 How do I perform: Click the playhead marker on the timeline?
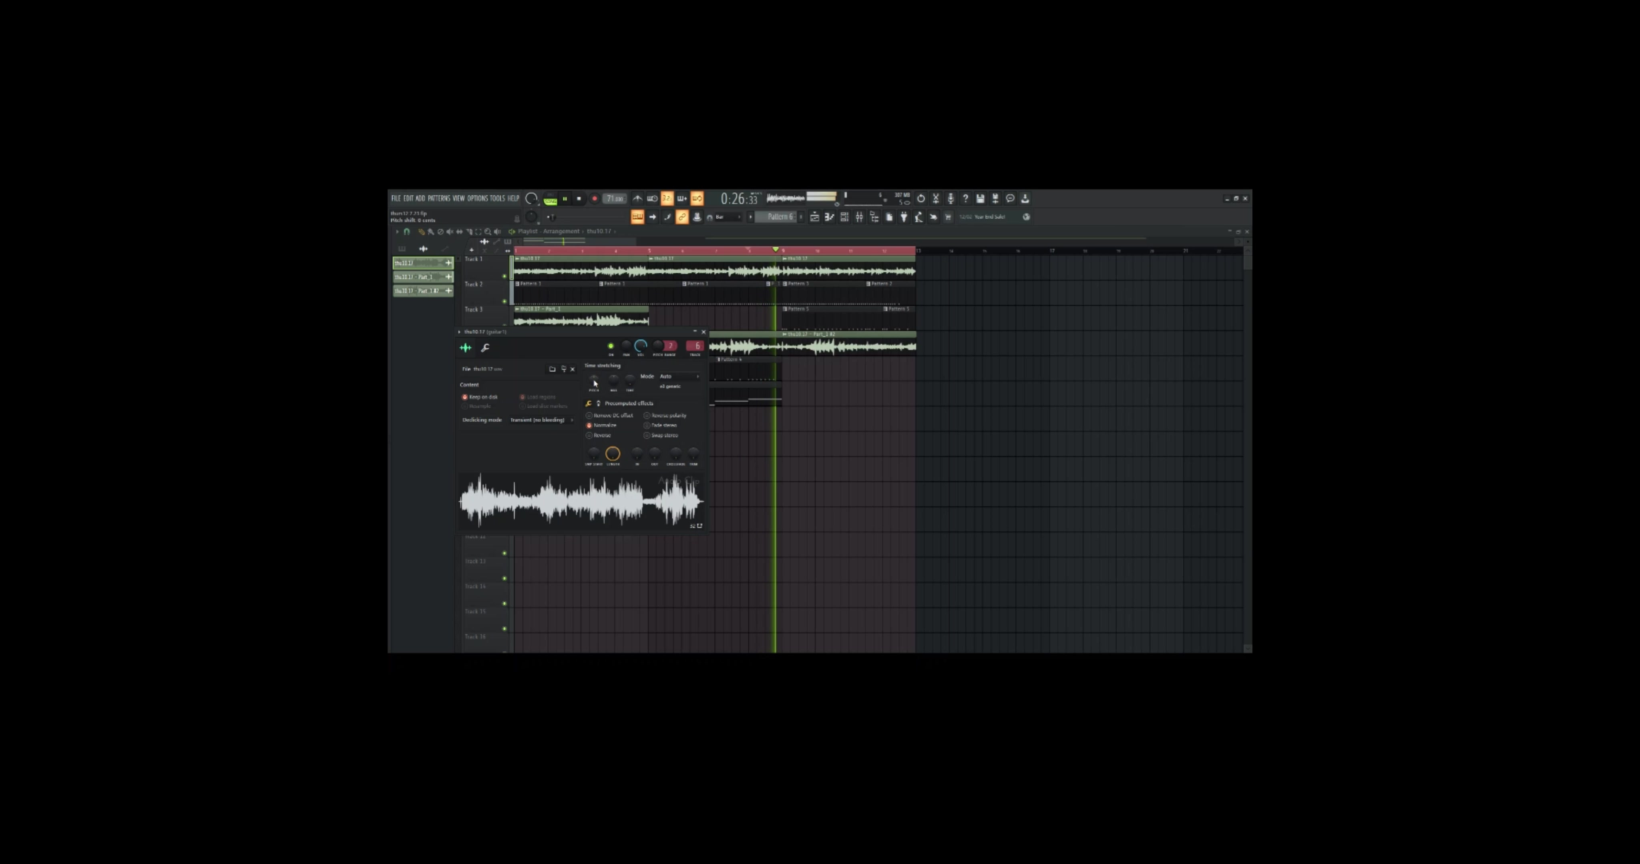(x=776, y=250)
